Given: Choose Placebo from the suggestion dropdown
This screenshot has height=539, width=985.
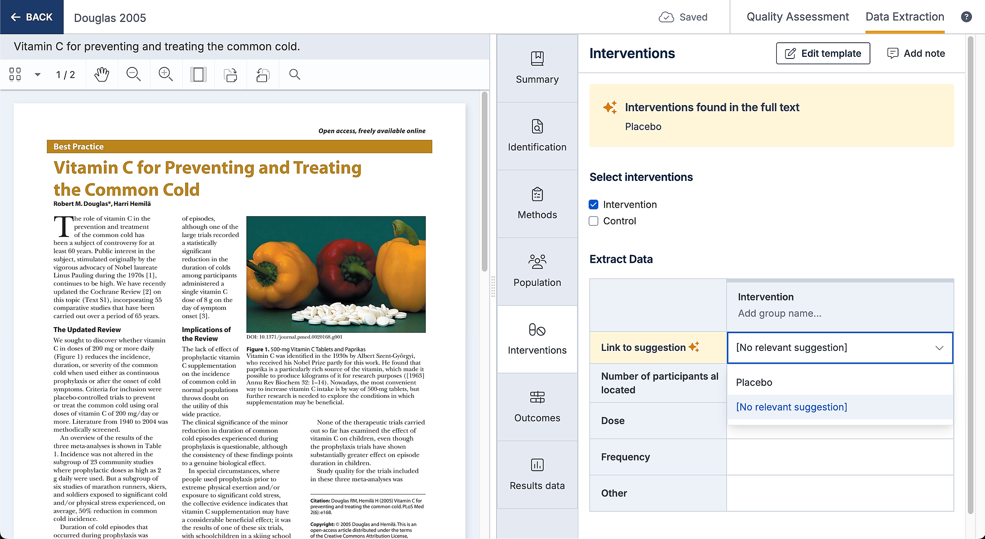Looking at the screenshot, I should click(754, 382).
